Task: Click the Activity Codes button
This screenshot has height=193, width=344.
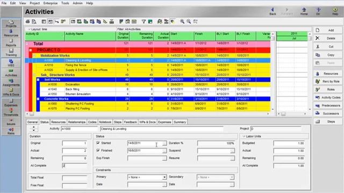Action: pyautogui.click(x=328, y=98)
